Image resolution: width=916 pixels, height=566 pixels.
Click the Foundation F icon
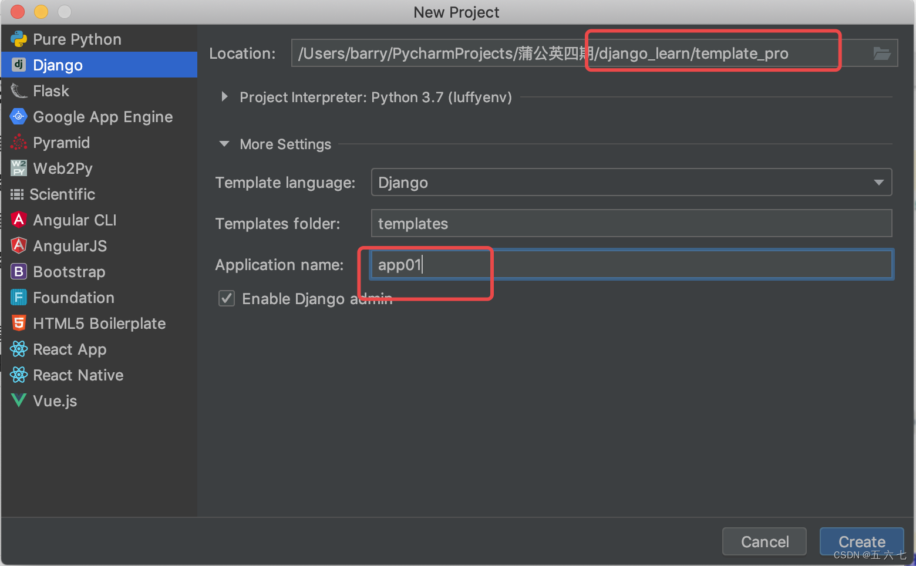[x=19, y=297]
